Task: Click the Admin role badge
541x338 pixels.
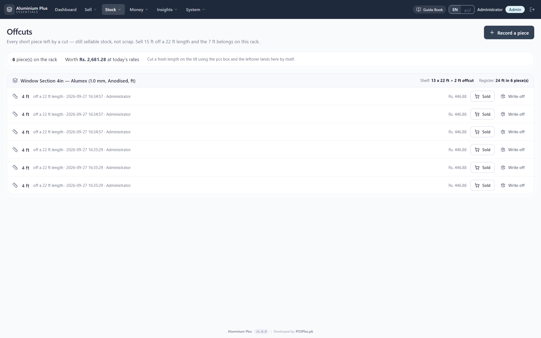Action: click(x=515, y=9)
